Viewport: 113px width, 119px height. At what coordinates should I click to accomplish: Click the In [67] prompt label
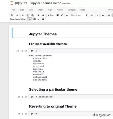[21, 51]
